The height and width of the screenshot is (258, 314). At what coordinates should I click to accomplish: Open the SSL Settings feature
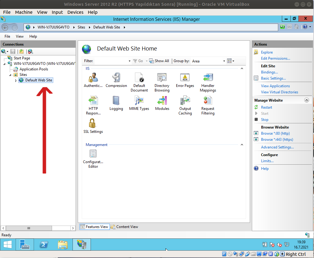pos(93,126)
